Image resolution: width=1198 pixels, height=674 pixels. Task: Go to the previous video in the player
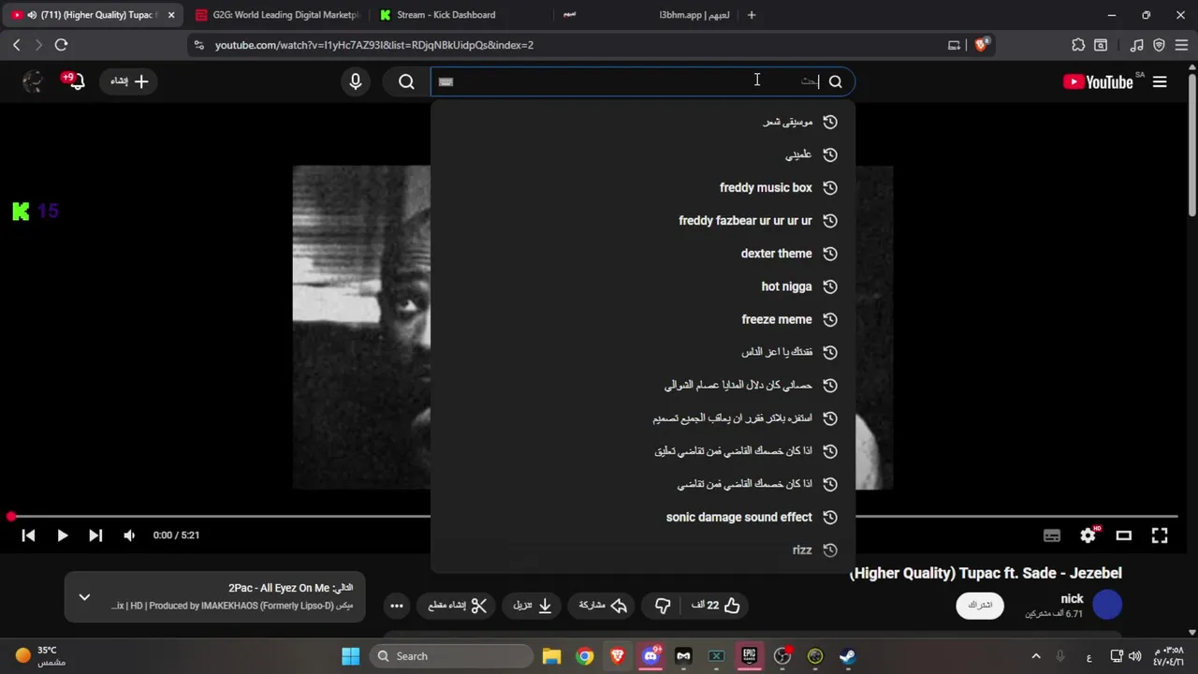(28, 535)
